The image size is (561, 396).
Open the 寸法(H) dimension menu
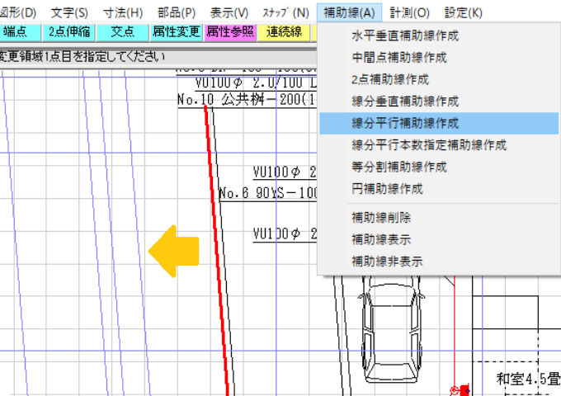click(123, 13)
